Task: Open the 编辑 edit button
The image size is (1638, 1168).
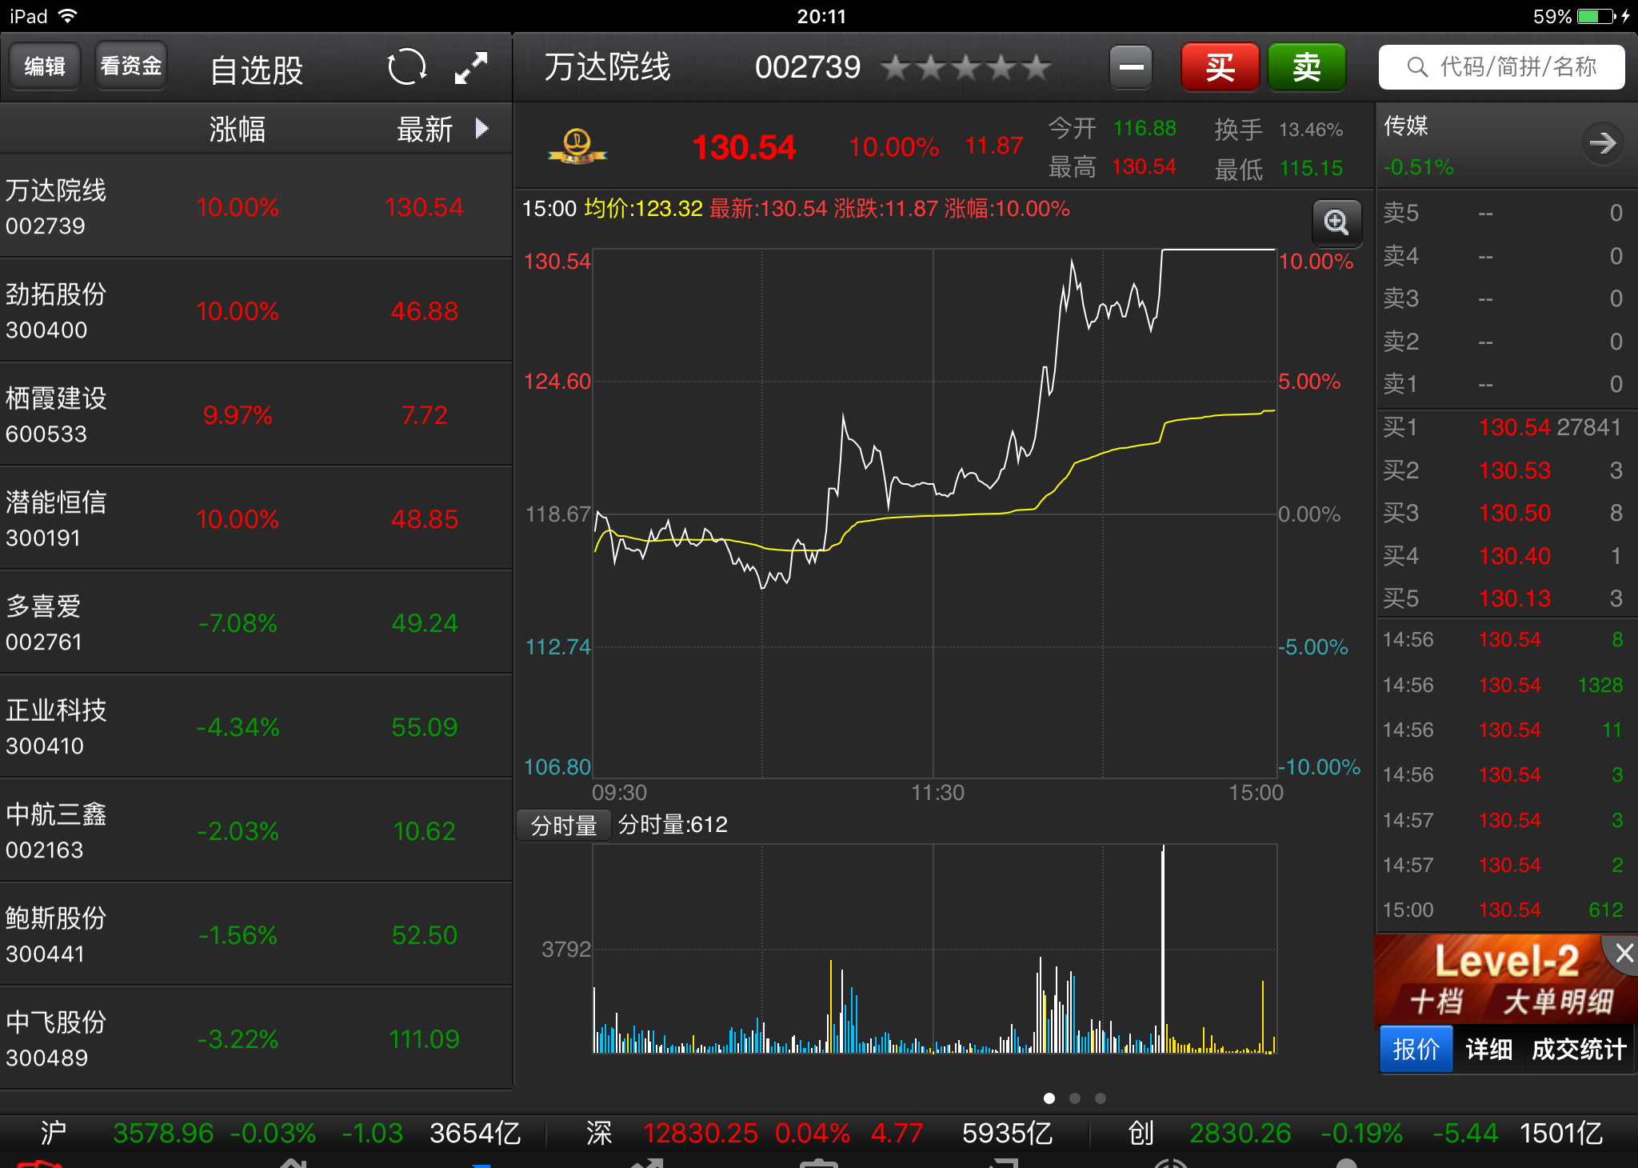Action: coord(45,66)
